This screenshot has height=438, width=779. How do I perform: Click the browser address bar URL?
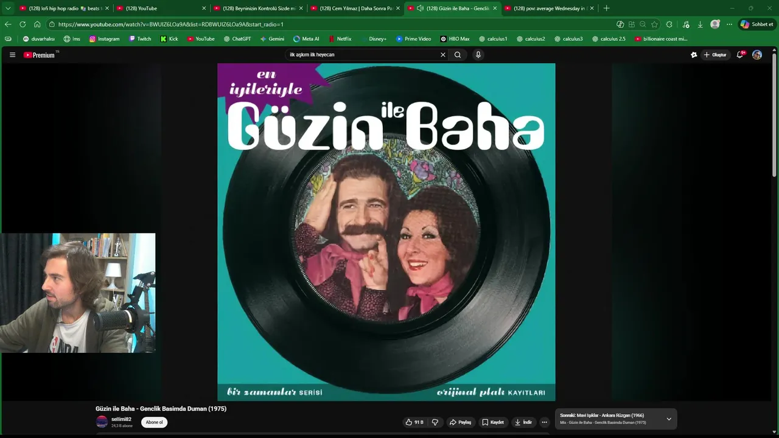[x=171, y=24]
